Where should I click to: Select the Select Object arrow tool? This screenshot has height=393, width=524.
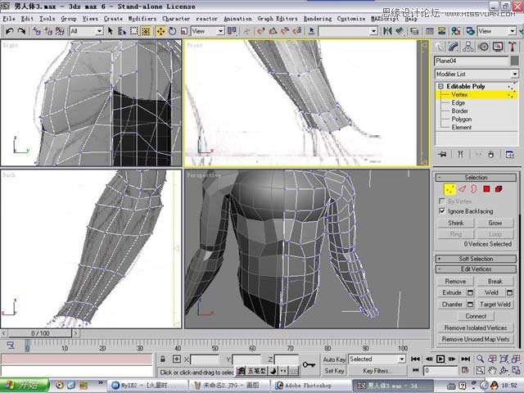(x=111, y=31)
